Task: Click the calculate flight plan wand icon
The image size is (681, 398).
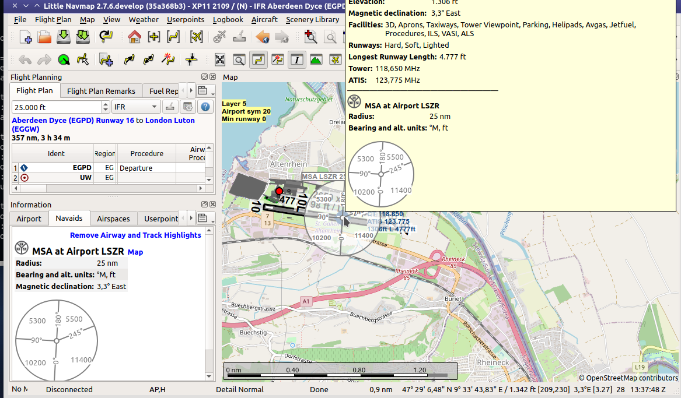Action: [x=167, y=59]
